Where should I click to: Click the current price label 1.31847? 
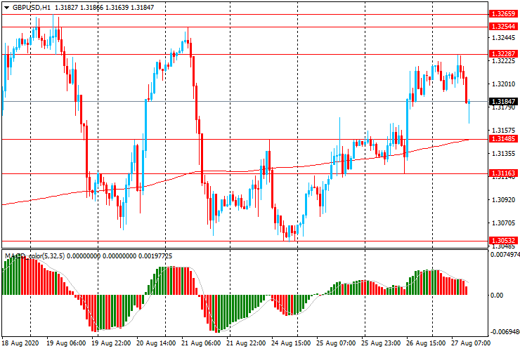[x=504, y=101]
